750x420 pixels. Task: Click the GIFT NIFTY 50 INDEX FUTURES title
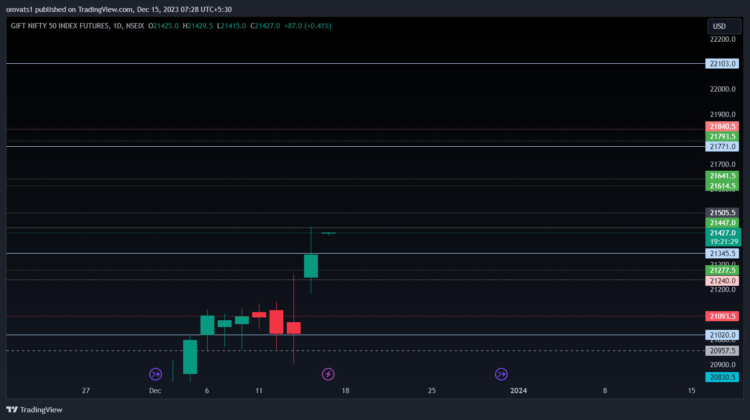pyautogui.click(x=60, y=26)
